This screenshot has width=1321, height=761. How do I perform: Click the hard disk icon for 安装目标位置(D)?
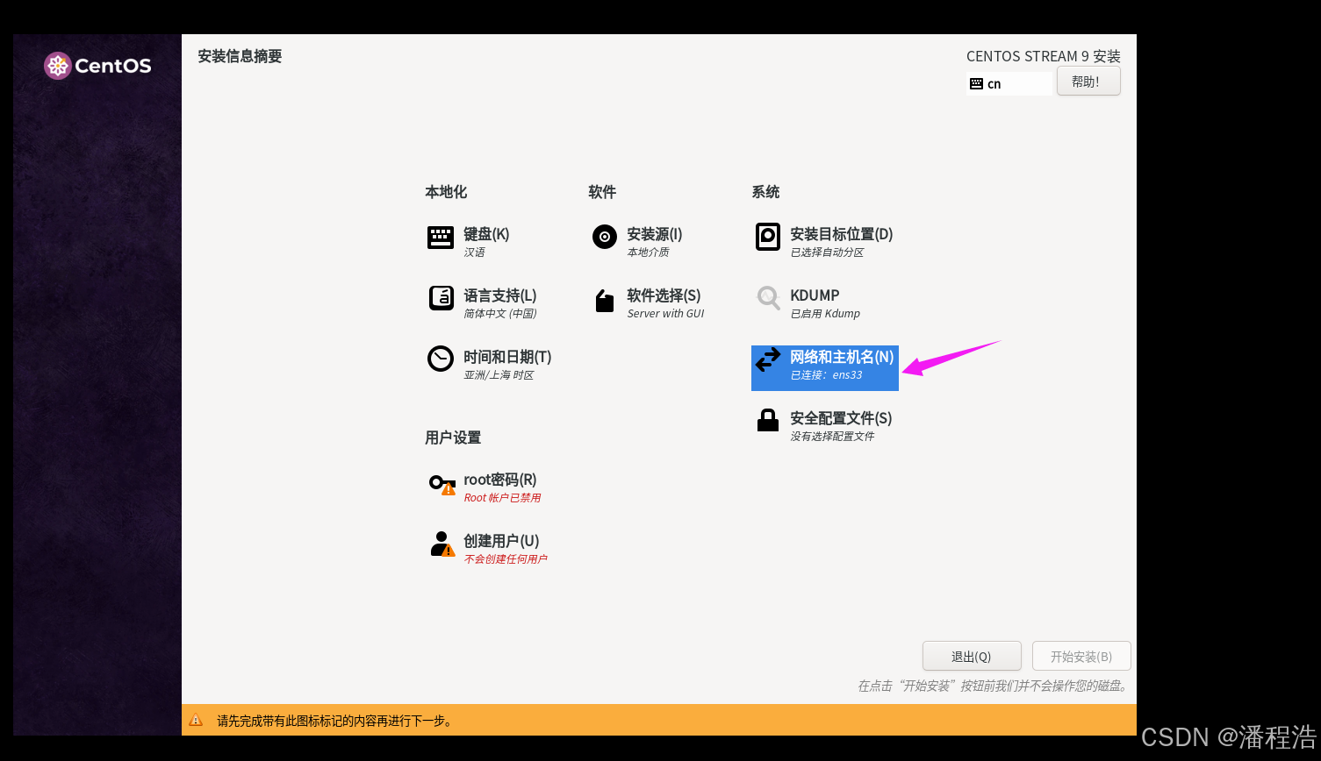click(768, 237)
